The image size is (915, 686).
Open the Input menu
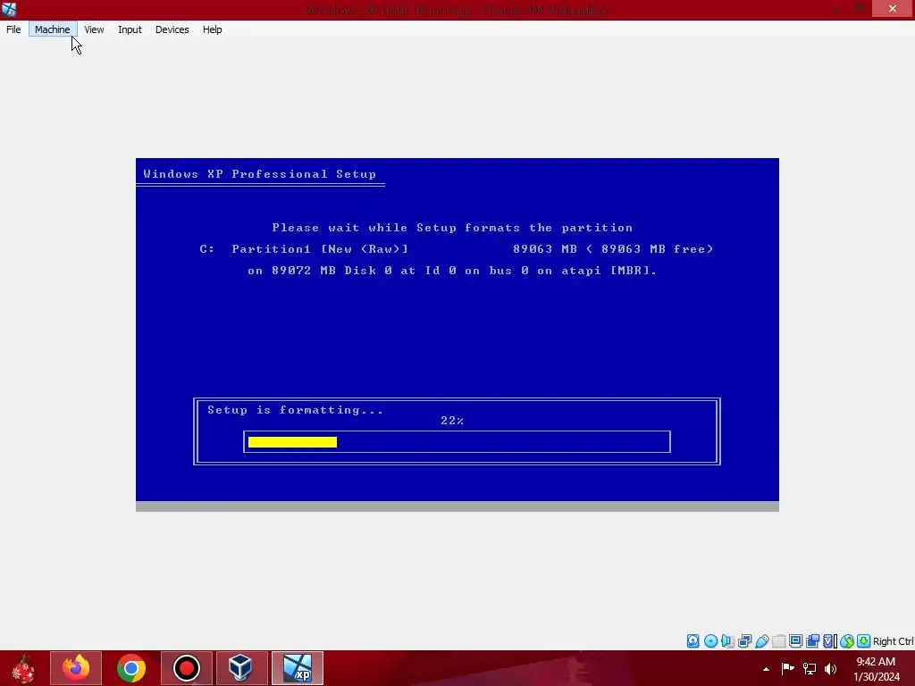coord(130,29)
